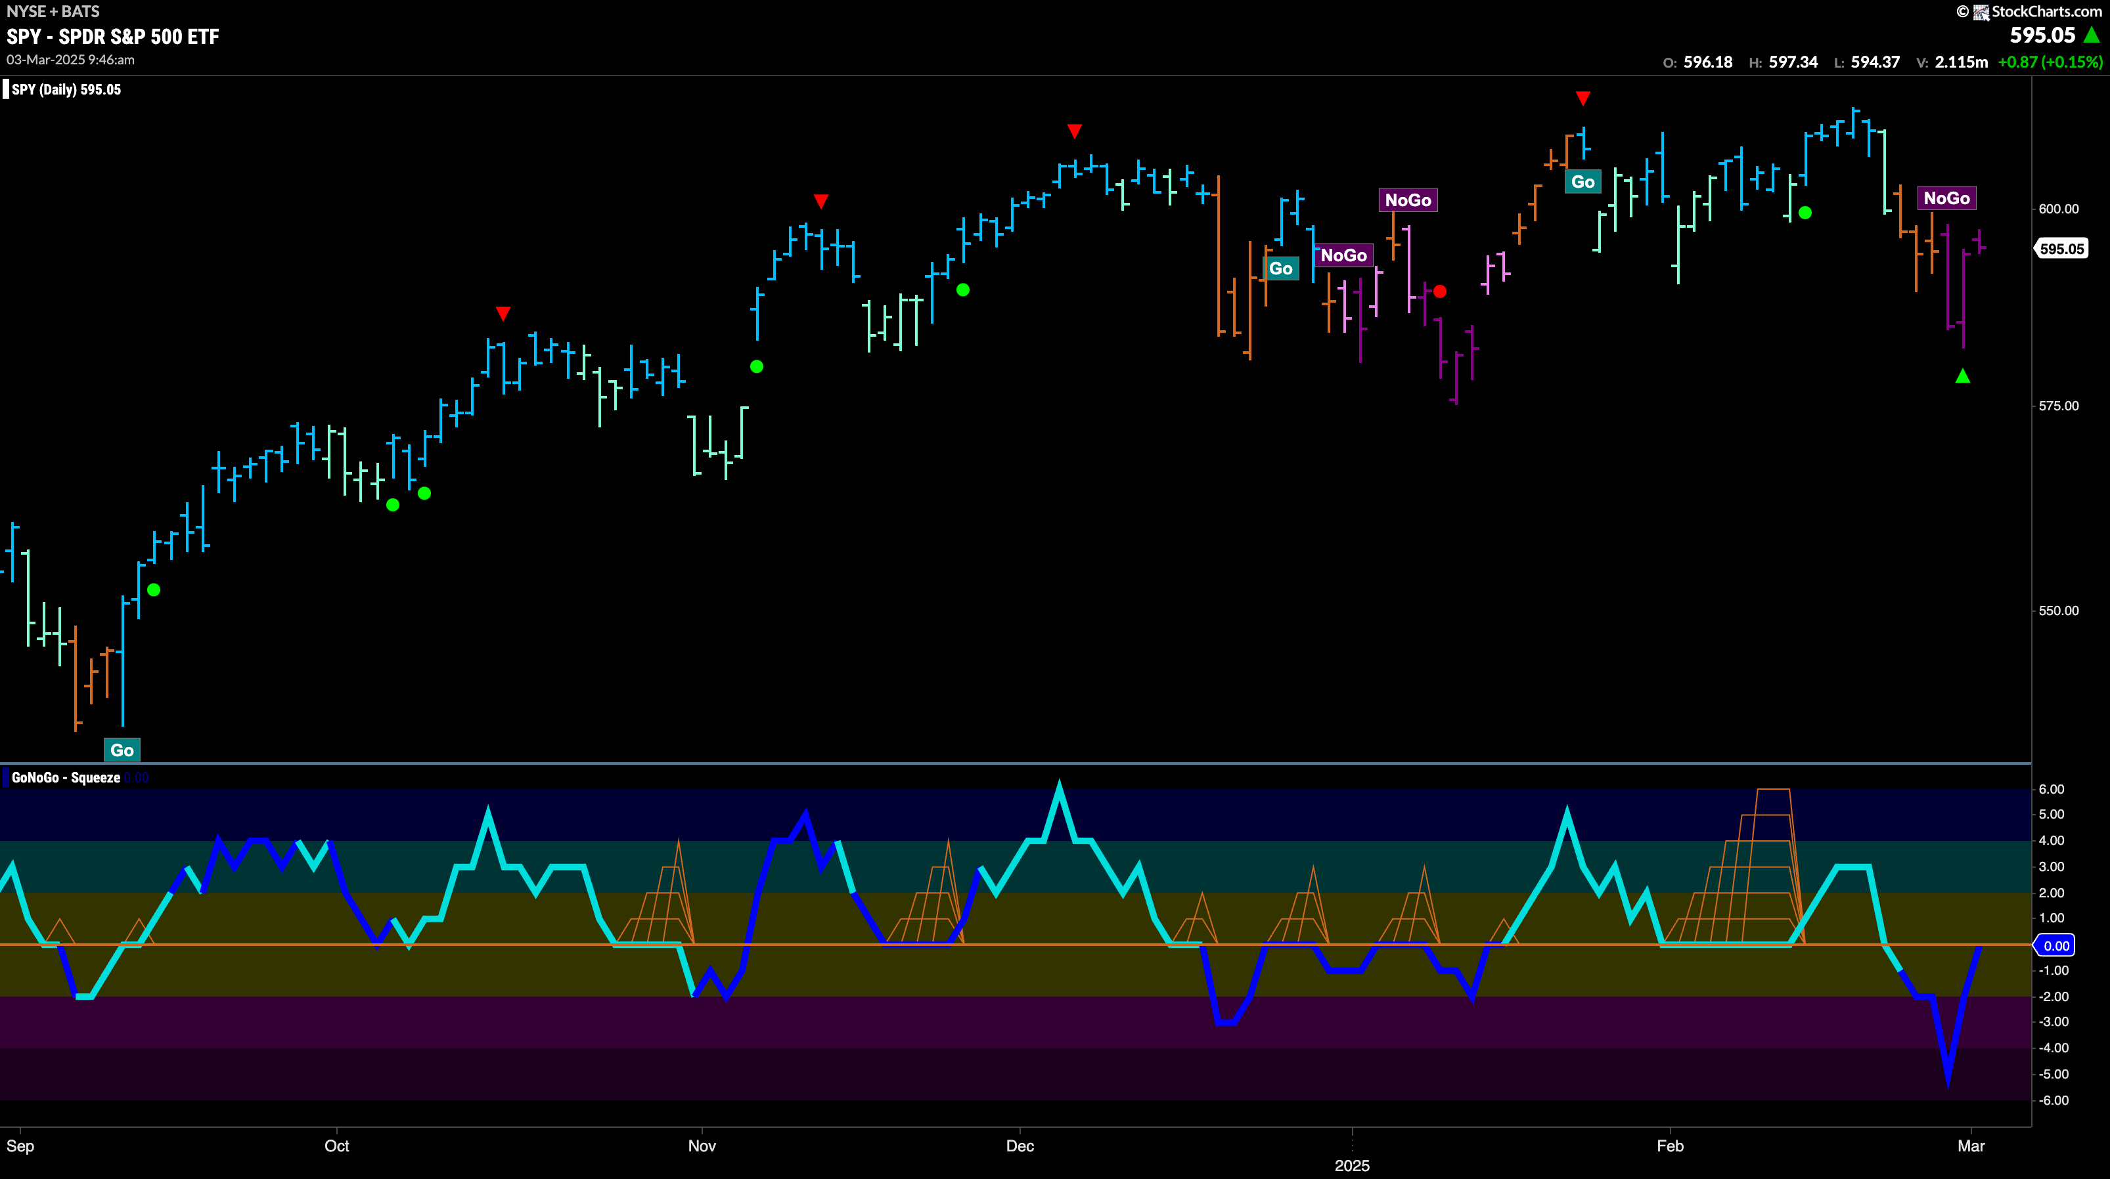Click red down arrow above late January high
Viewport: 2110px width, 1179px height.
(1582, 98)
